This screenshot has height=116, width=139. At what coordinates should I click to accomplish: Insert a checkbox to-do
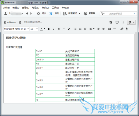pos(85,29)
